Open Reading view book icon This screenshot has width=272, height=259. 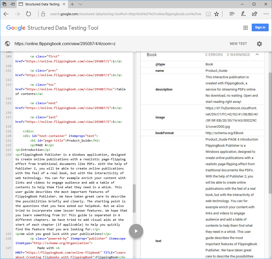click(208, 14)
